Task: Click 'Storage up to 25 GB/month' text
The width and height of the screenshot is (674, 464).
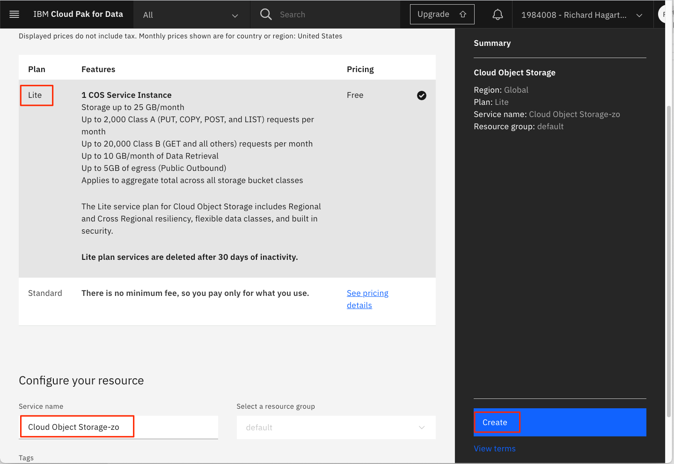Action: click(x=133, y=107)
